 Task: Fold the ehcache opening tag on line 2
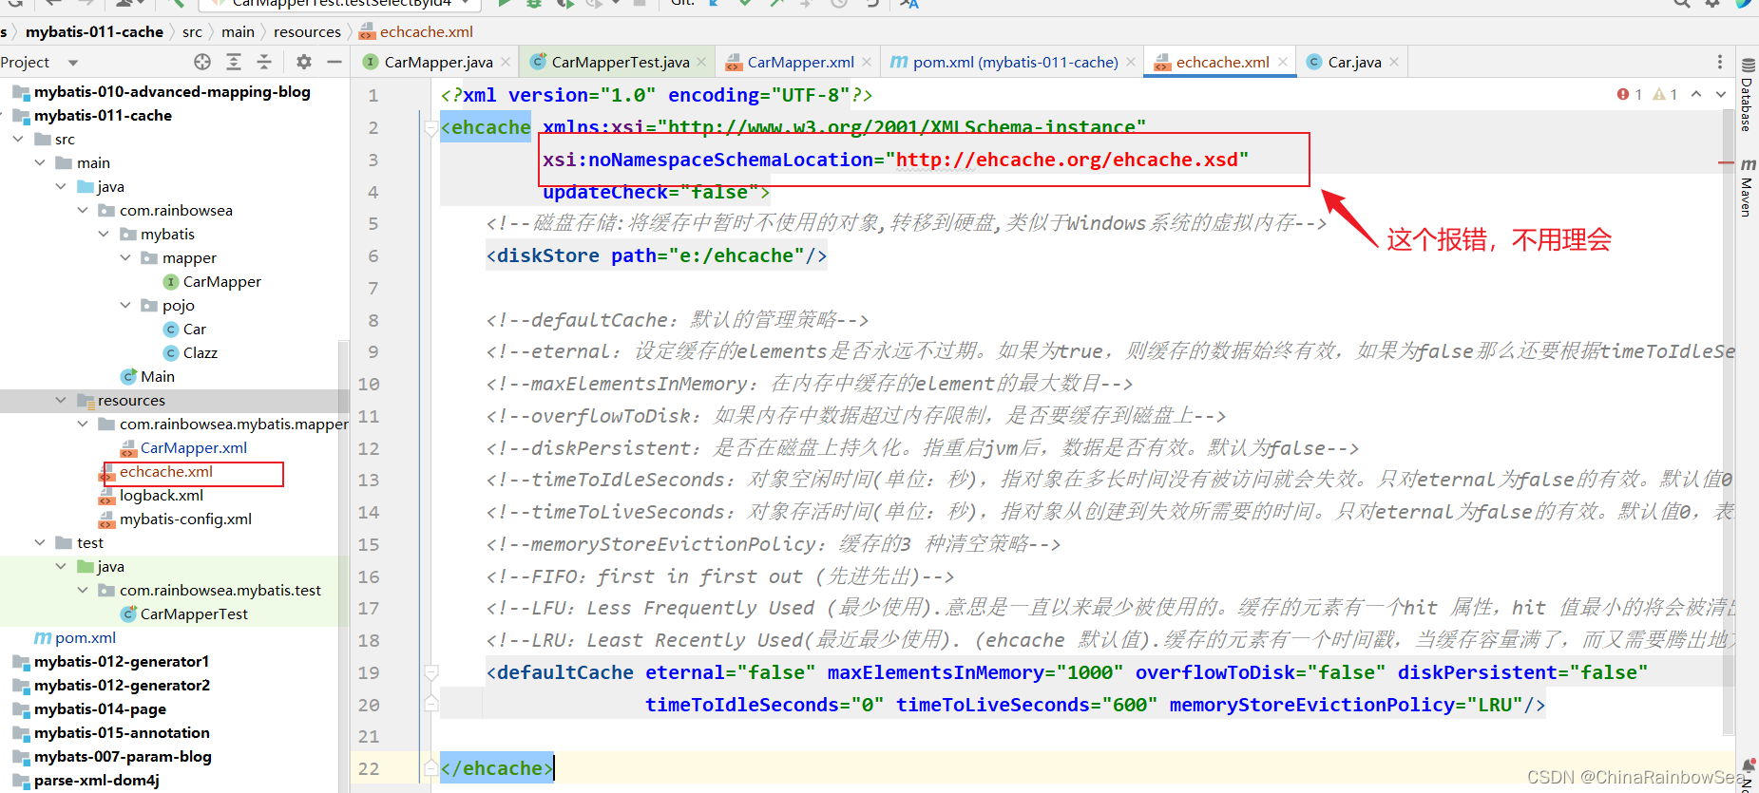tap(430, 128)
